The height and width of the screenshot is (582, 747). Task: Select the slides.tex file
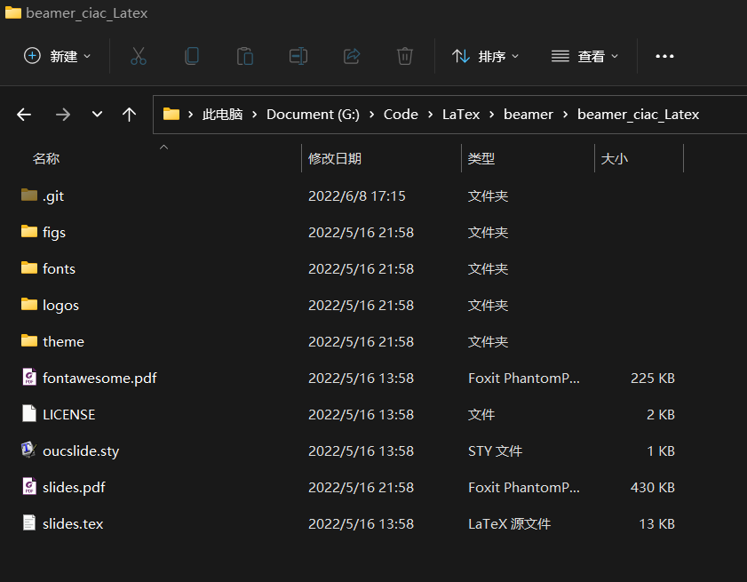(x=73, y=524)
